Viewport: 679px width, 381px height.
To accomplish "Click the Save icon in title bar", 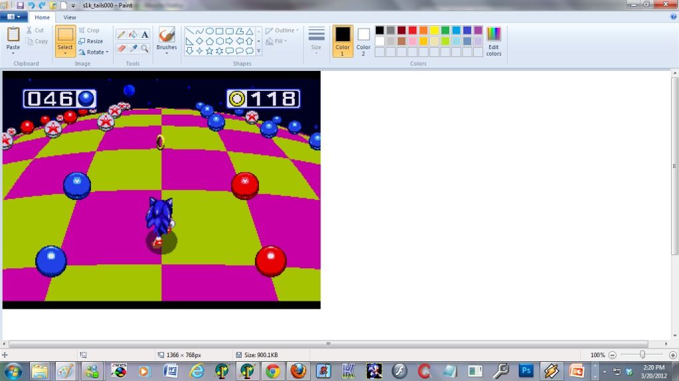I will (20, 5).
